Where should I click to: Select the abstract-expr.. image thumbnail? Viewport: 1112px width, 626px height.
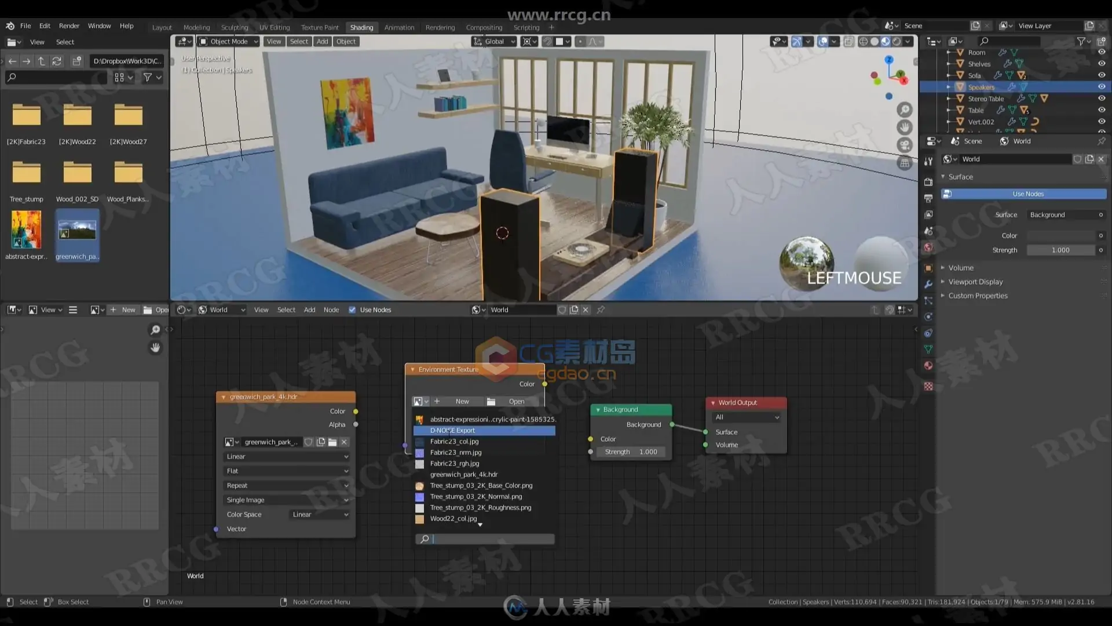(x=26, y=235)
